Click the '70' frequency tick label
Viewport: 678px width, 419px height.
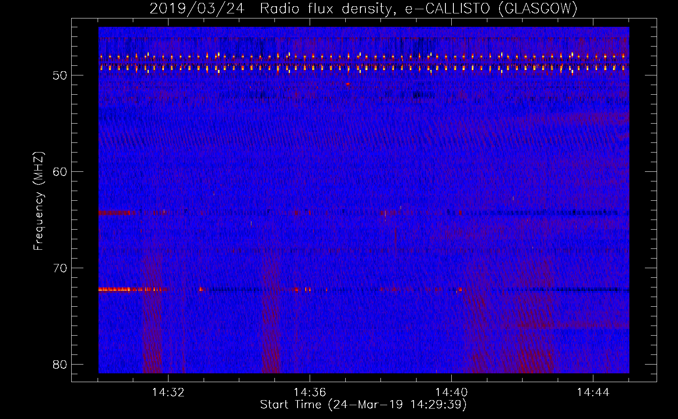pyautogui.click(x=60, y=268)
